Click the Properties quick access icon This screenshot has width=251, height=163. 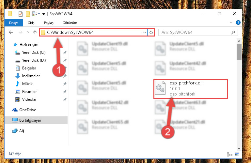pos(21,14)
